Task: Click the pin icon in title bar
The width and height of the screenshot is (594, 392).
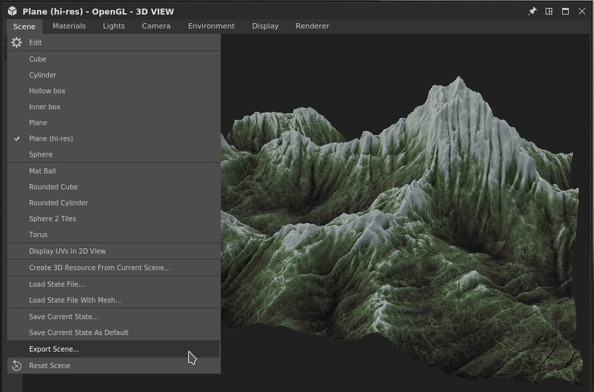Action: click(x=532, y=11)
